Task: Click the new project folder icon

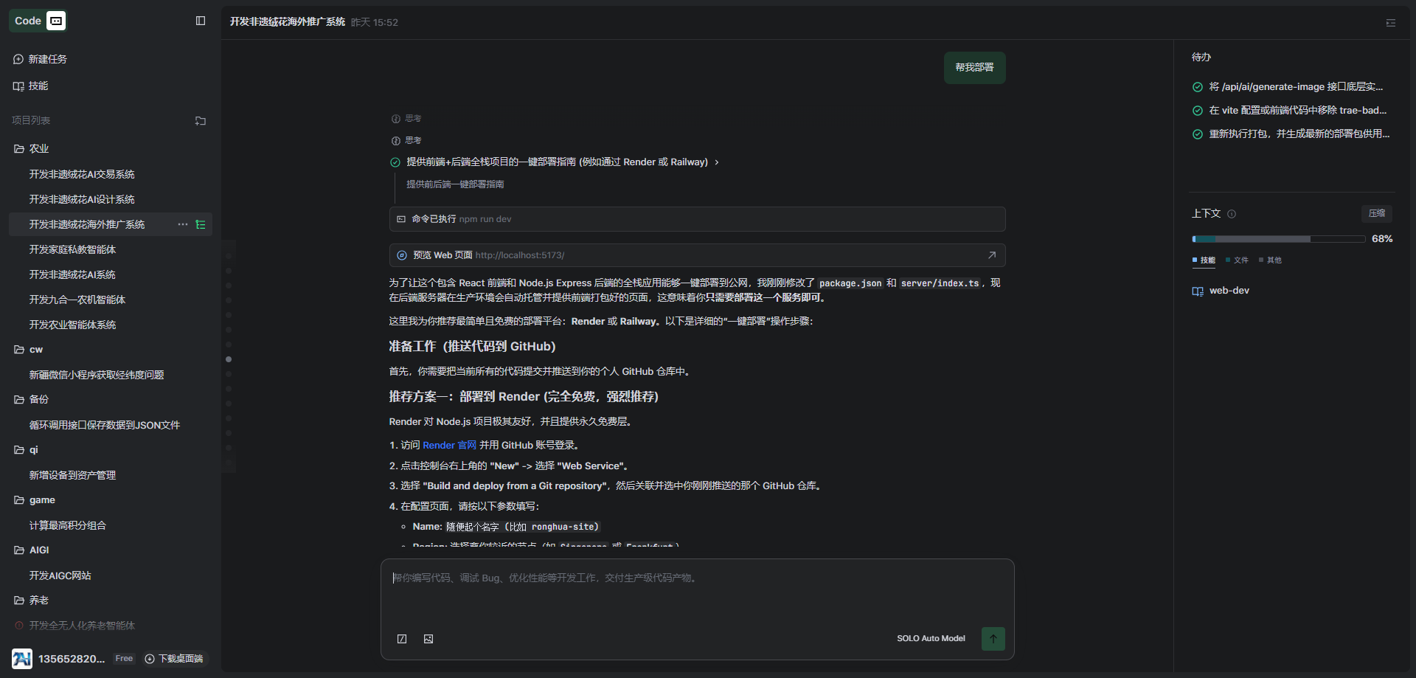Action: click(201, 121)
